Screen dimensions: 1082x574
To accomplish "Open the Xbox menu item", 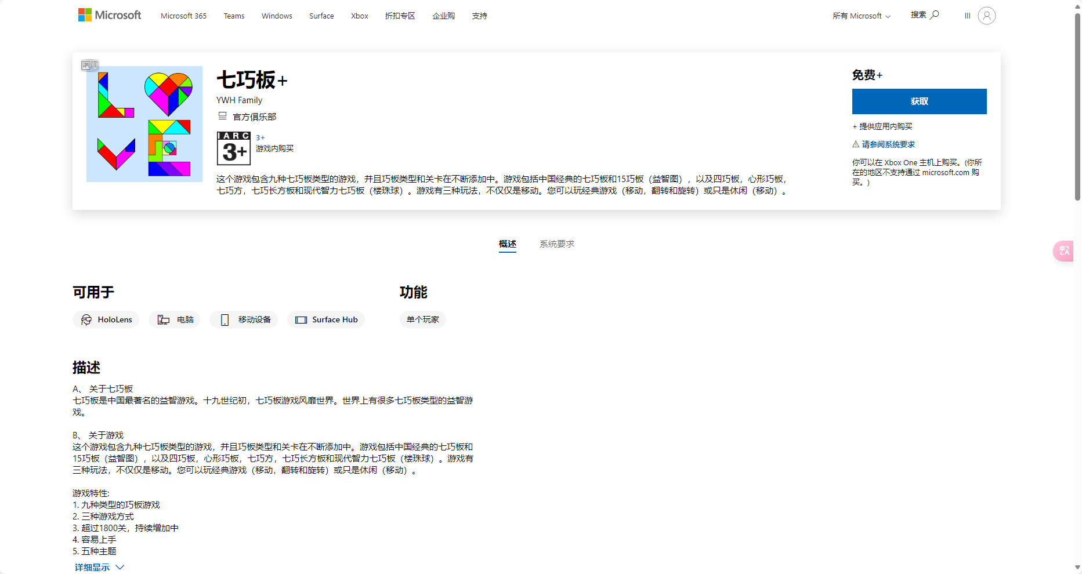I will [359, 16].
